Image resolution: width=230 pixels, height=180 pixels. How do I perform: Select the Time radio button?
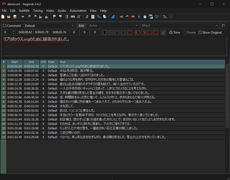(x=171, y=33)
